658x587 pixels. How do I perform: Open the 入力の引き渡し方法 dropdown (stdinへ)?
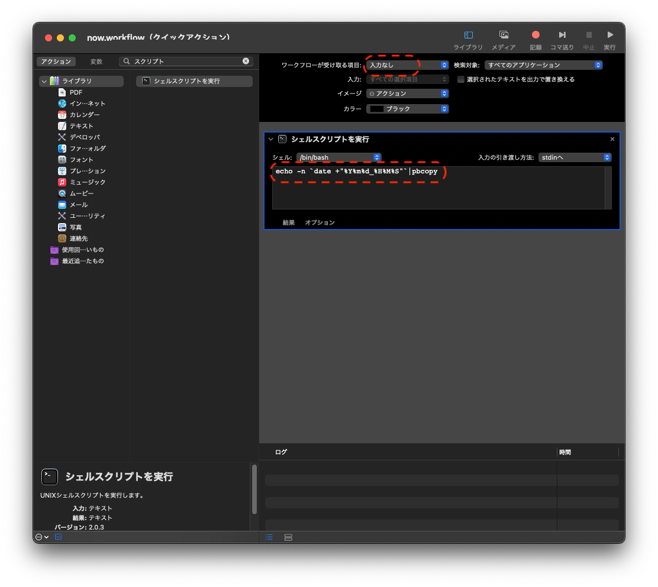click(575, 157)
